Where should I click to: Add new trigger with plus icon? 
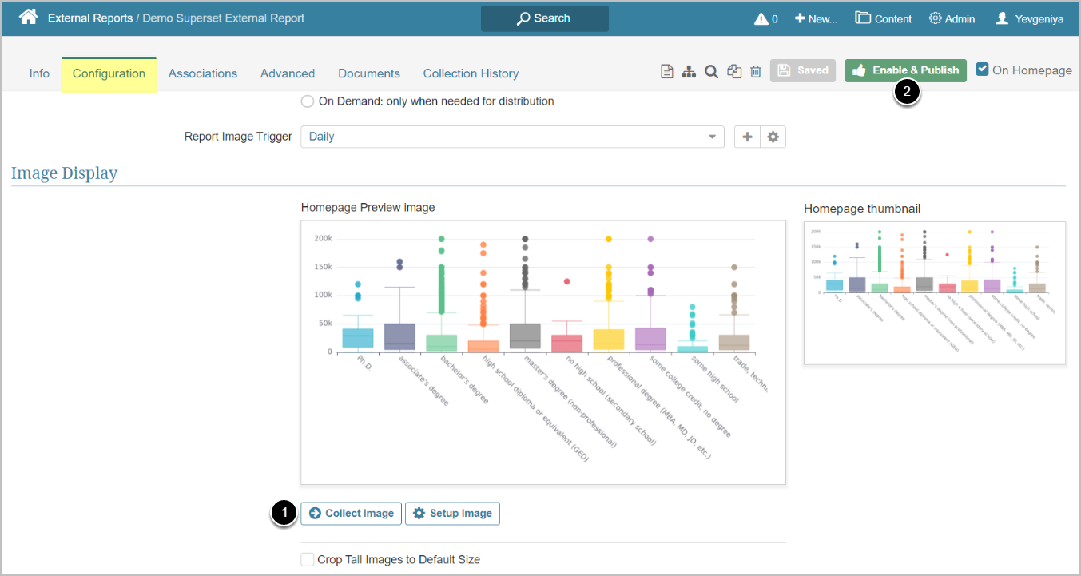747,137
